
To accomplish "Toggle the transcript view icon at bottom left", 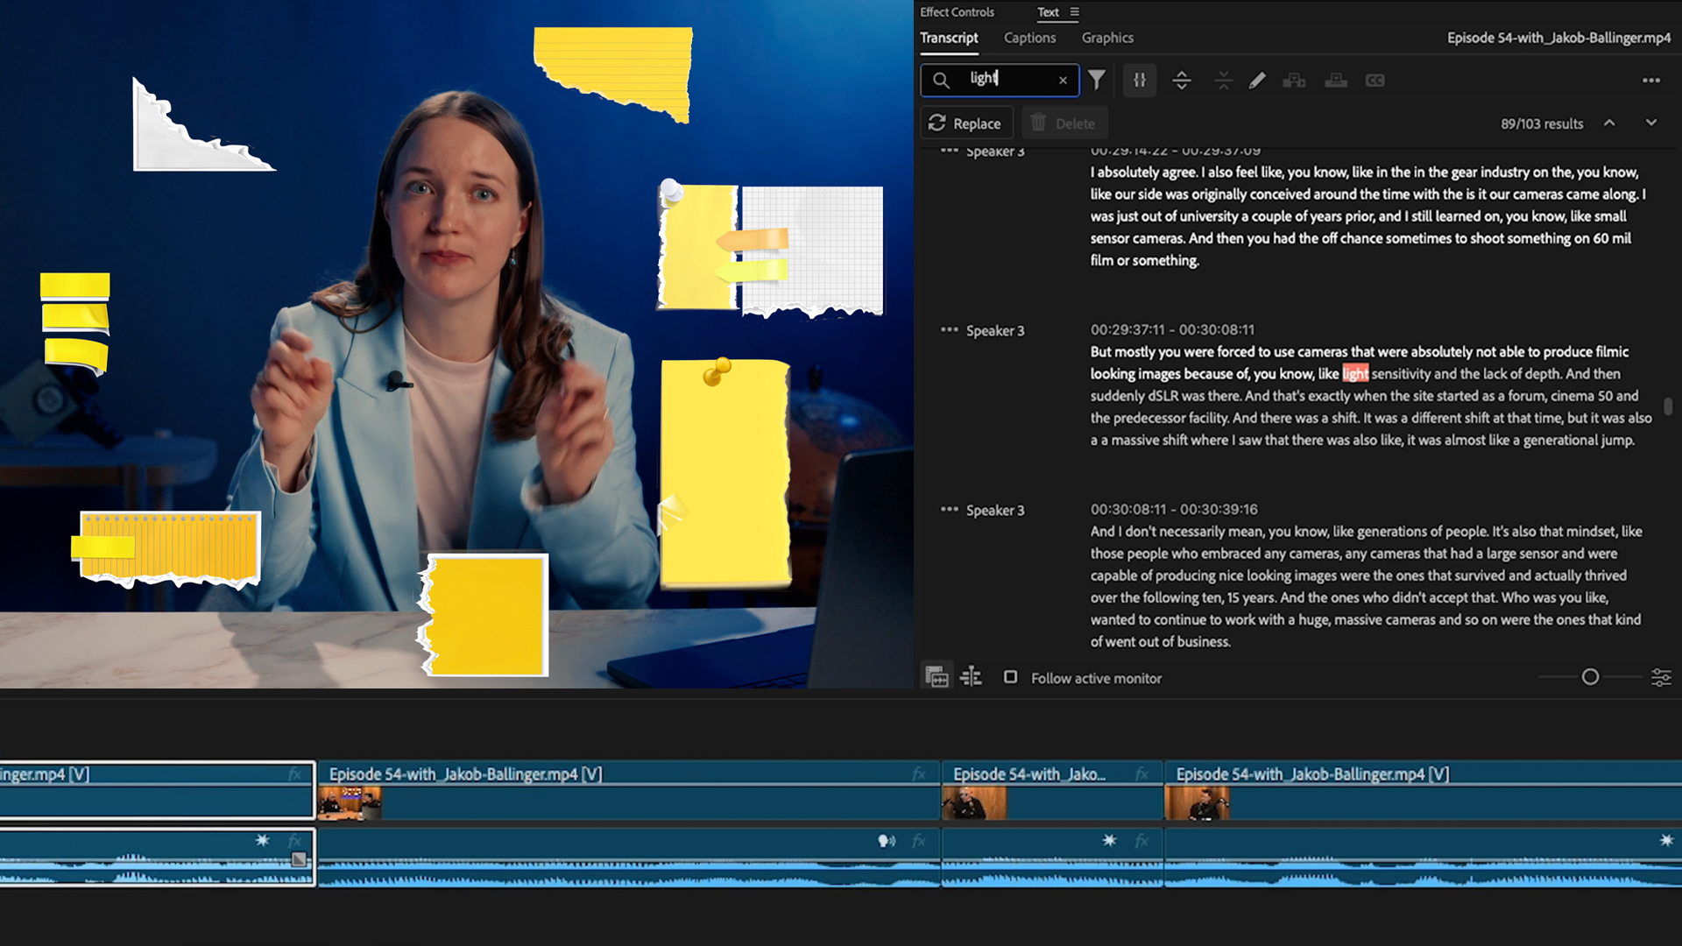I will tap(936, 676).
